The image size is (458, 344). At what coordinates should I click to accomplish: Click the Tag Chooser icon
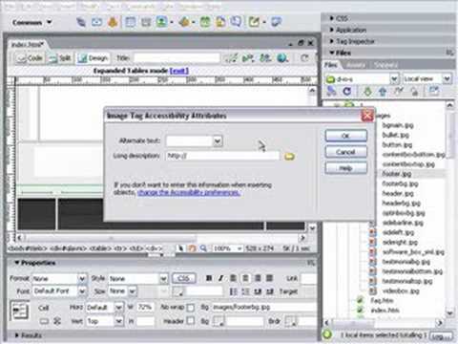pyautogui.click(x=276, y=22)
